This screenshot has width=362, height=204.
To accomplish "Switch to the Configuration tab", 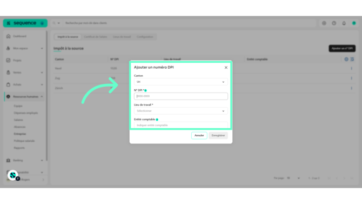I will coord(145,37).
